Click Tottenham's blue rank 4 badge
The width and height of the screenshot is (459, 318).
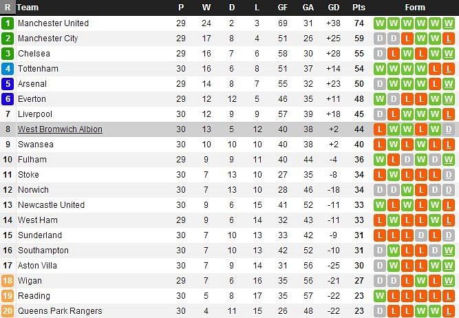click(8, 69)
